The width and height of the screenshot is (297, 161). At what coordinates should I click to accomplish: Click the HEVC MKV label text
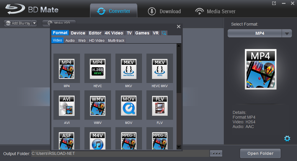[x=160, y=86]
